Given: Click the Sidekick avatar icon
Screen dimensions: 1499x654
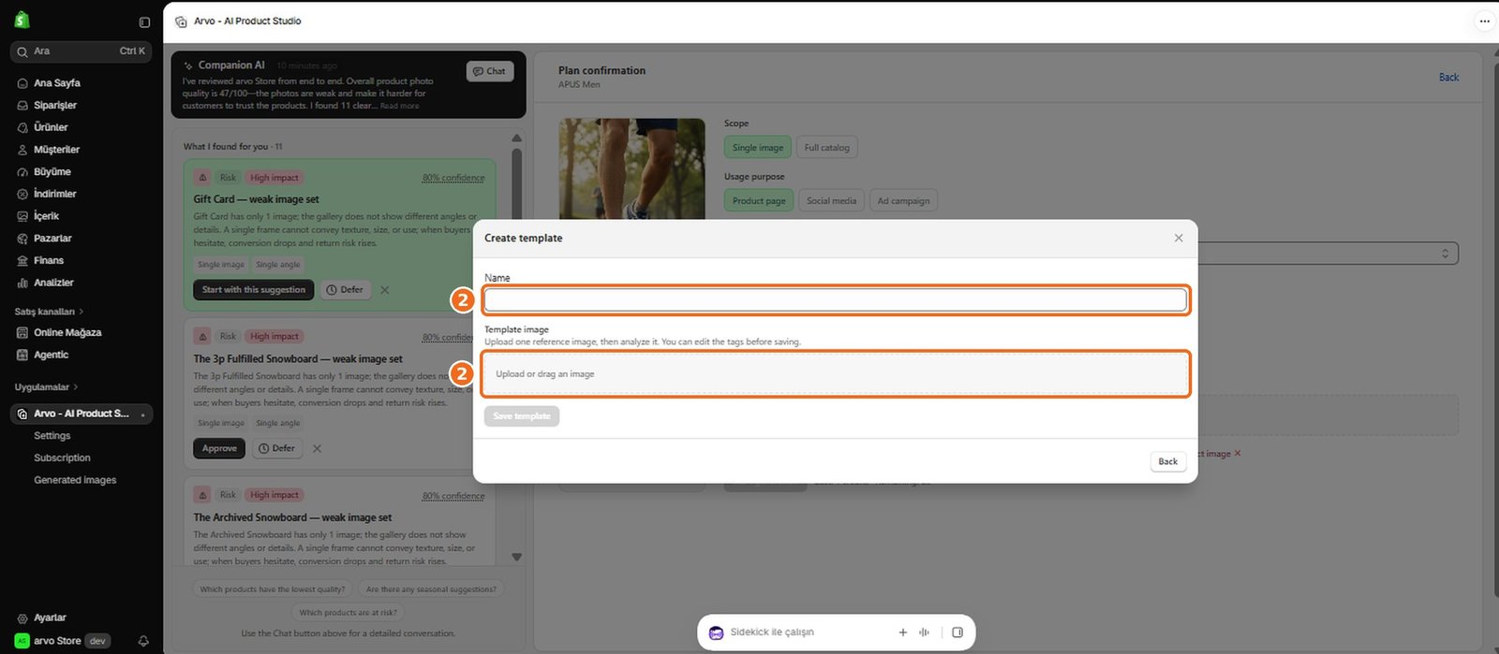Looking at the screenshot, I should click(x=716, y=632).
